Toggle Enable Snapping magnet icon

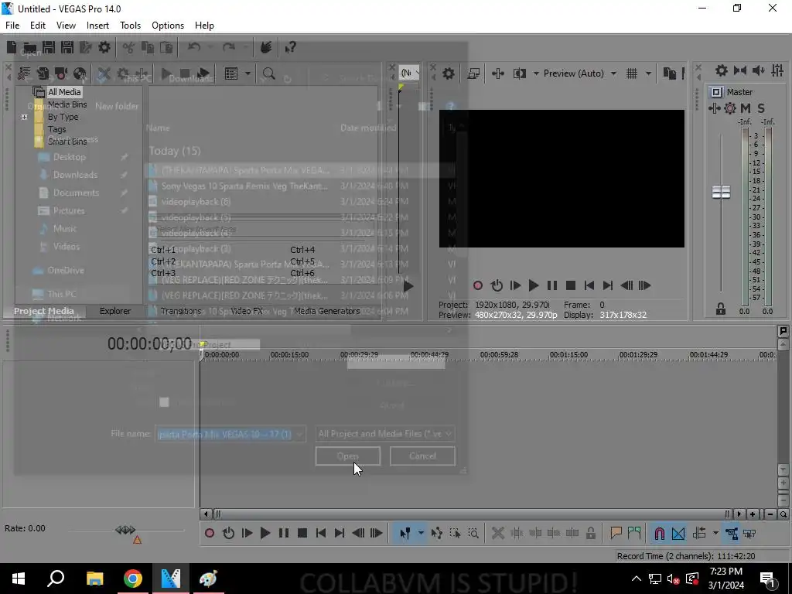click(660, 534)
